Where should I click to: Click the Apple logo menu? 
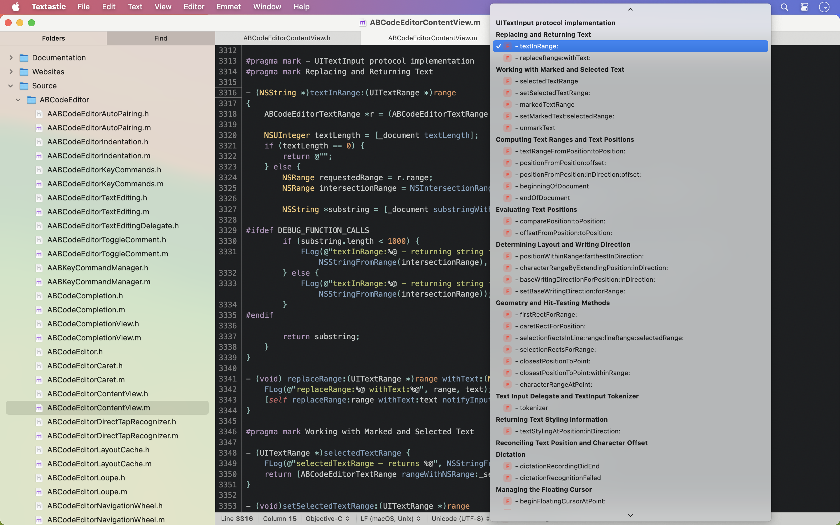(16, 7)
